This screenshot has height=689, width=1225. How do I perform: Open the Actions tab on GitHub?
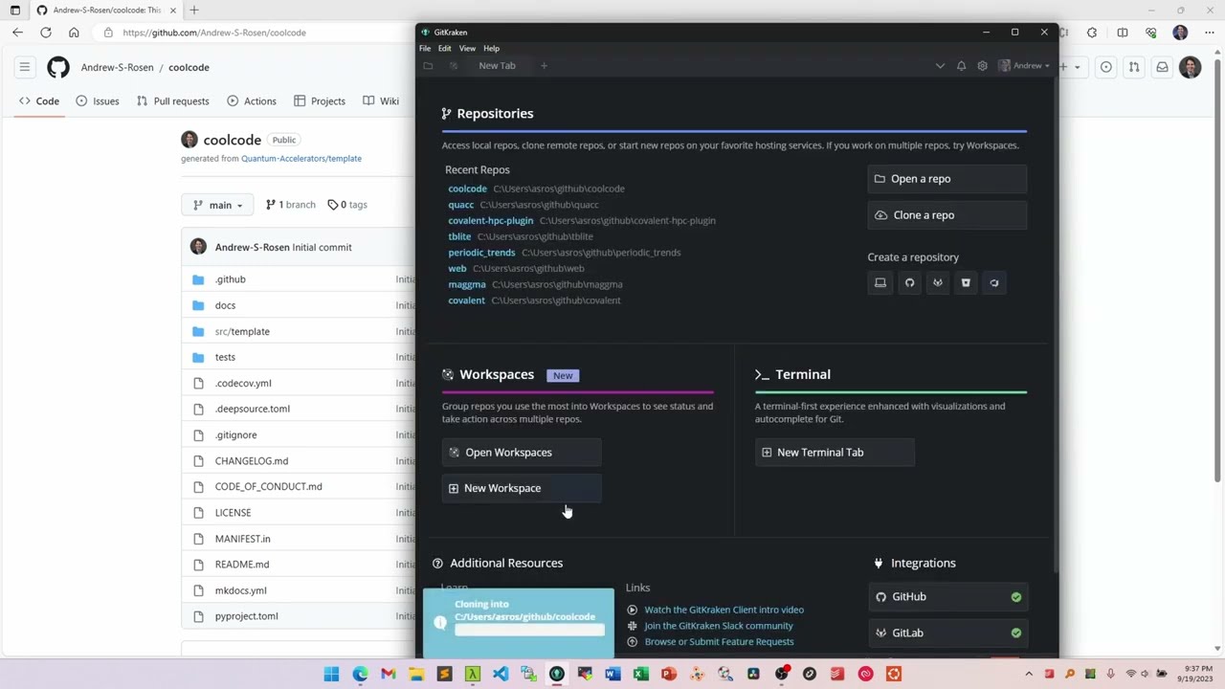252,100
